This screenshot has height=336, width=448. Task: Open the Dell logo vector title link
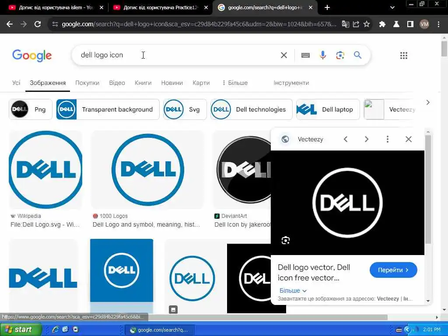pyautogui.click(x=314, y=272)
